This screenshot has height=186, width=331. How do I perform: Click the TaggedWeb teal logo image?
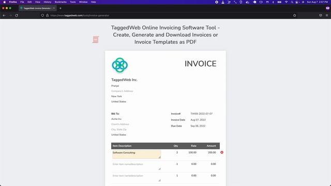[119, 65]
